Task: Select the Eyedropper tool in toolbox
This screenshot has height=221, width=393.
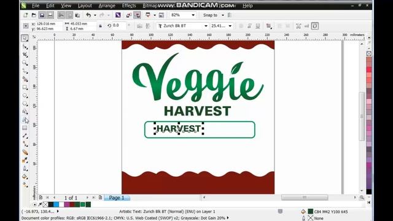Action: (25, 160)
